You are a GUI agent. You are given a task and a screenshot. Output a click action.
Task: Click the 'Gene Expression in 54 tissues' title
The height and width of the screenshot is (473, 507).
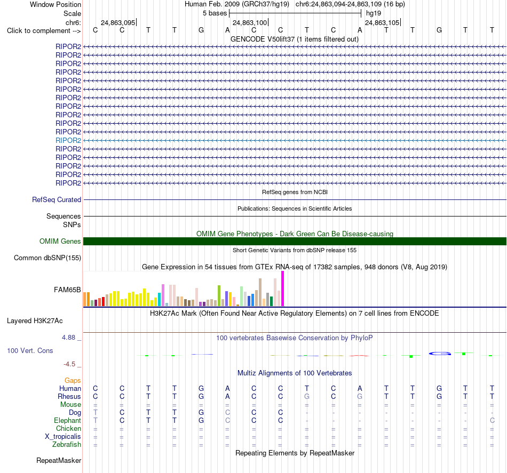click(x=294, y=267)
